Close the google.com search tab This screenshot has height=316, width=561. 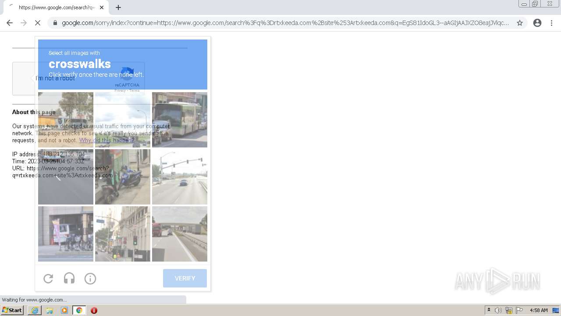(x=102, y=7)
